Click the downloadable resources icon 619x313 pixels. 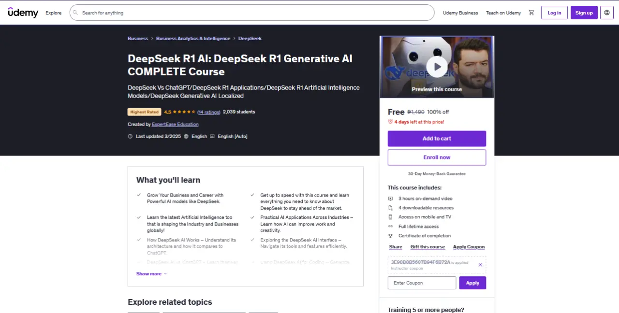(x=390, y=208)
